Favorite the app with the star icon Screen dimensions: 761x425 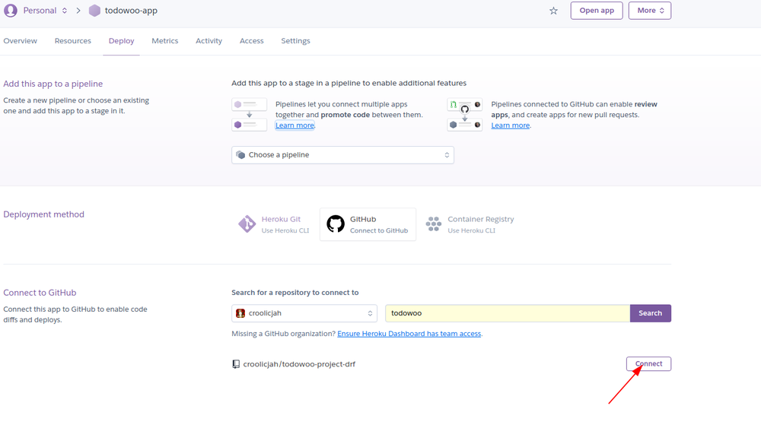point(553,11)
